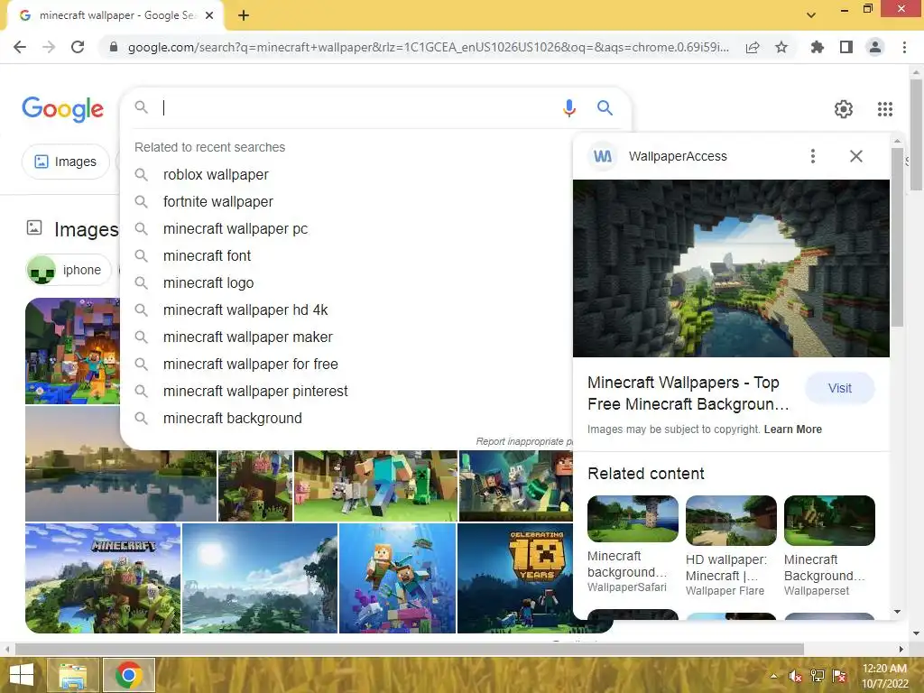Share this page from address bar
Image resolution: width=924 pixels, height=693 pixels.
click(x=753, y=47)
